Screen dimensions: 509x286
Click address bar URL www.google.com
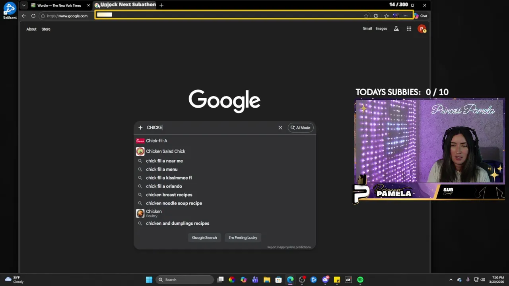[x=67, y=16]
